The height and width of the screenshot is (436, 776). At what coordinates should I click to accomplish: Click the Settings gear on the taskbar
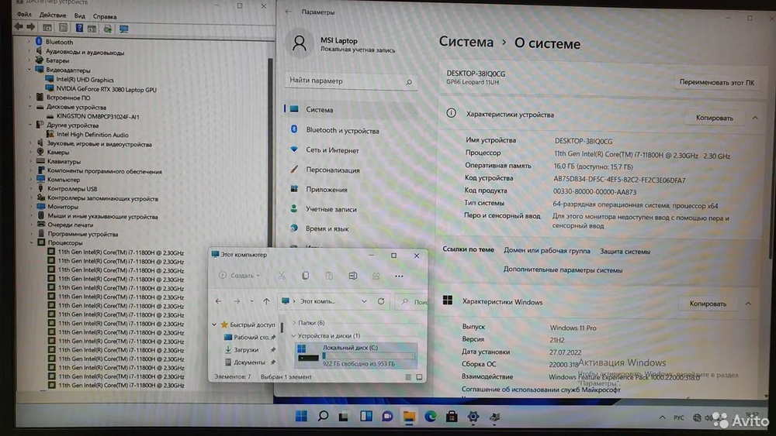(473, 417)
